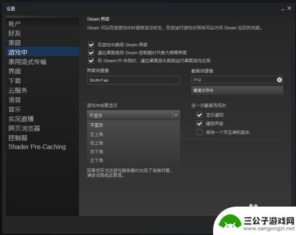296x235 pixels.
Task: Enable saving an uncompressed screenshot copy
Action: (x=200, y=132)
